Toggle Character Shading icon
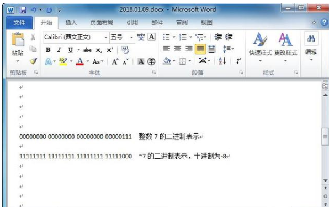The width and height of the screenshot is (329, 207). click(x=141, y=61)
